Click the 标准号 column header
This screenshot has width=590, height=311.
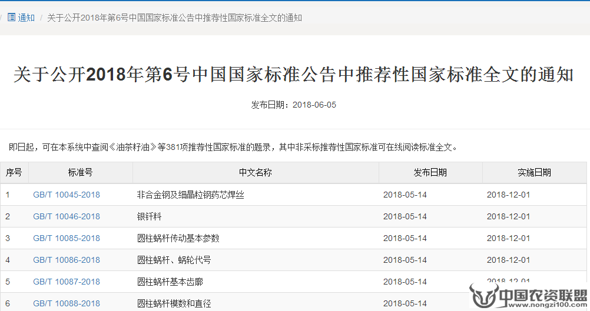[80, 172]
